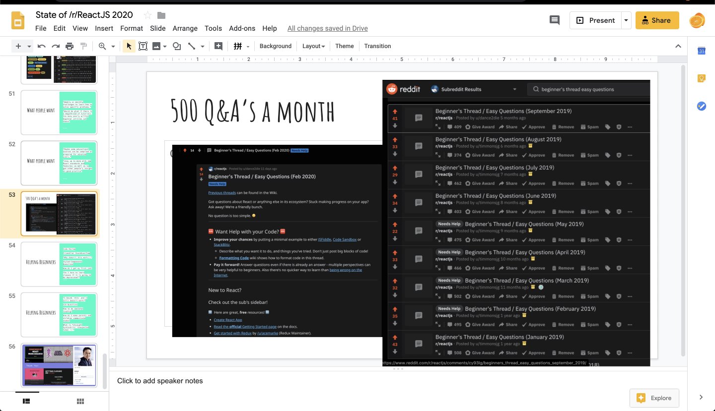Undo the last action
715x411 pixels.
click(42, 46)
